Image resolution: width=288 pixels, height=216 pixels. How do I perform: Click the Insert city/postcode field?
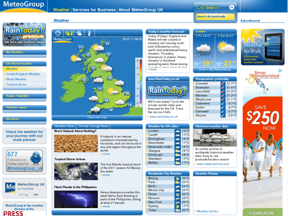[215, 17]
